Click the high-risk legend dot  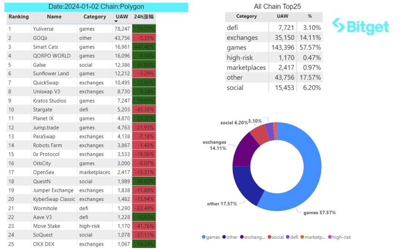(329, 237)
